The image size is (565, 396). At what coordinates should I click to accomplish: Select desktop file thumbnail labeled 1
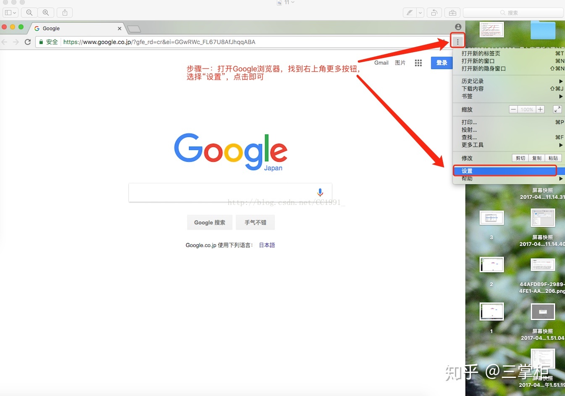click(491, 312)
